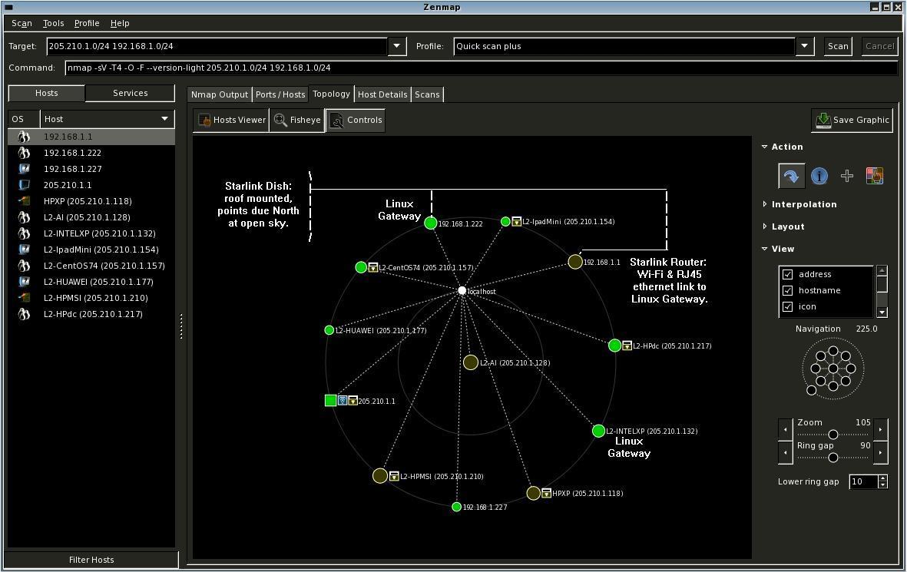Open the Scan menu
907x572 pixels.
pos(22,23)
